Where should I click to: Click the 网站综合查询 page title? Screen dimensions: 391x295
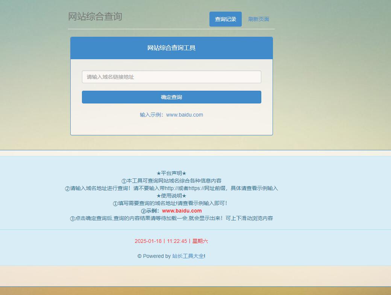(x=95, y=16)
